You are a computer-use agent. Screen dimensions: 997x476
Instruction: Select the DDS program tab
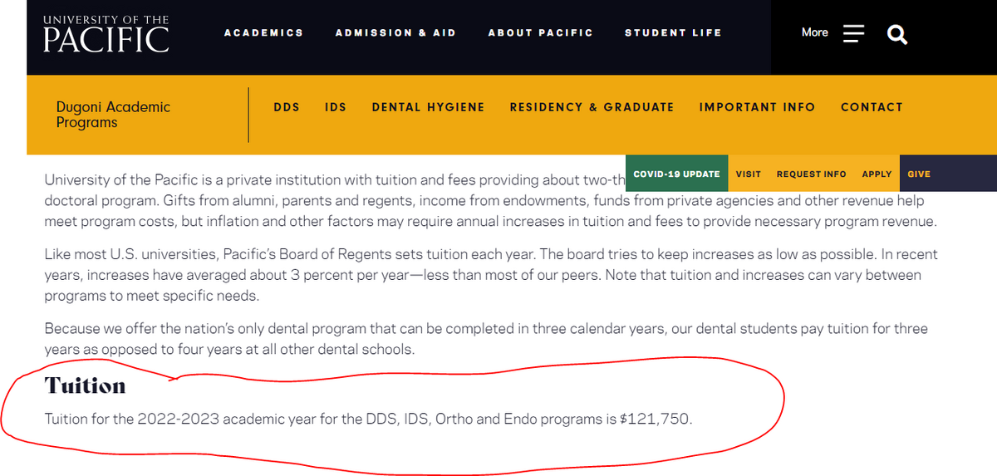point(287,107)
